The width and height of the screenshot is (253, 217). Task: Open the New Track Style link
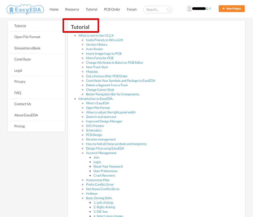click(x=97, y=67)
